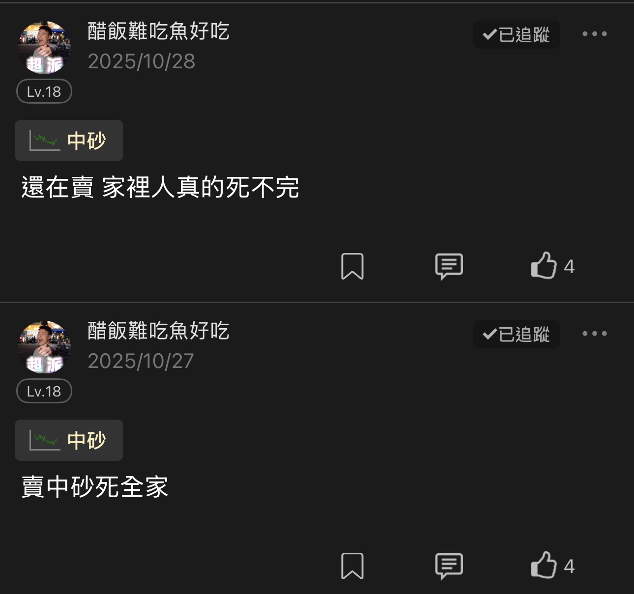Open the 中砂 stock tag in the first post
The width and height of the screenshot is (634, 594).
click(x=69, y=141)
